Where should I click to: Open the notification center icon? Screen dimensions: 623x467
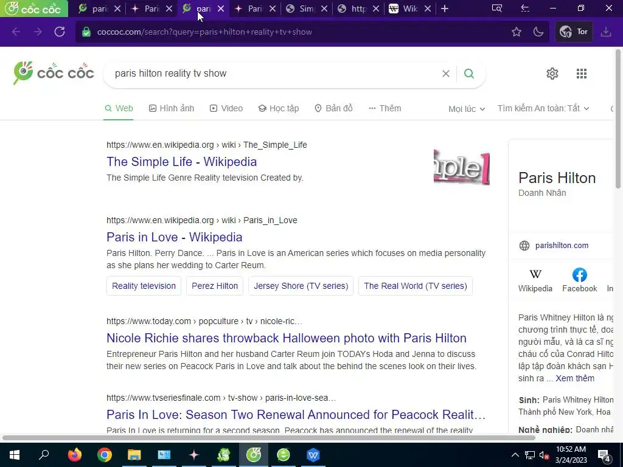tap(604, 455)
